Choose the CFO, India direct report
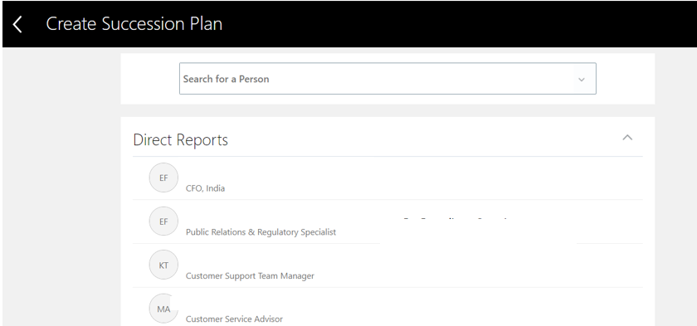Image resolution: width=697 pixels, height=326 pixels. (x=387, y=178)
